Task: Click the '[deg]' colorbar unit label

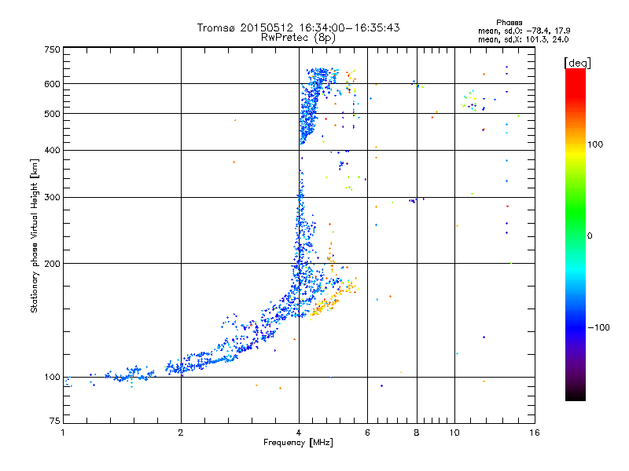Action: tap(577, 63)
